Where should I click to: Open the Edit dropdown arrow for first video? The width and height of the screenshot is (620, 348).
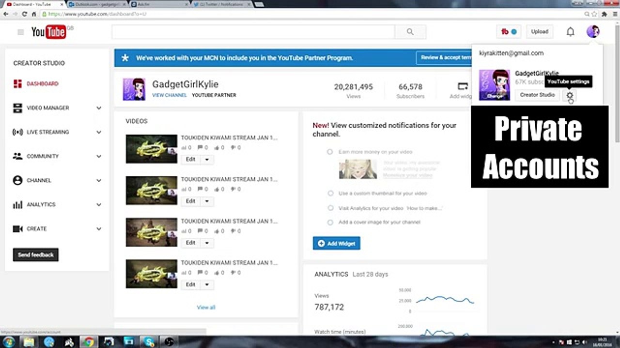click(207, 159)
